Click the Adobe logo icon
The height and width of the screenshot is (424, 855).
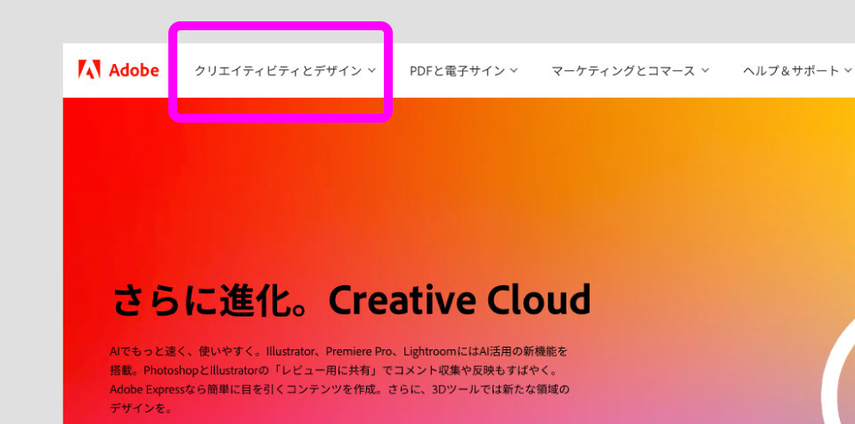click(x=89, y=69)
